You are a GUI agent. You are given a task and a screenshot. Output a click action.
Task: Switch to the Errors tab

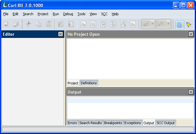coord(72,123)
